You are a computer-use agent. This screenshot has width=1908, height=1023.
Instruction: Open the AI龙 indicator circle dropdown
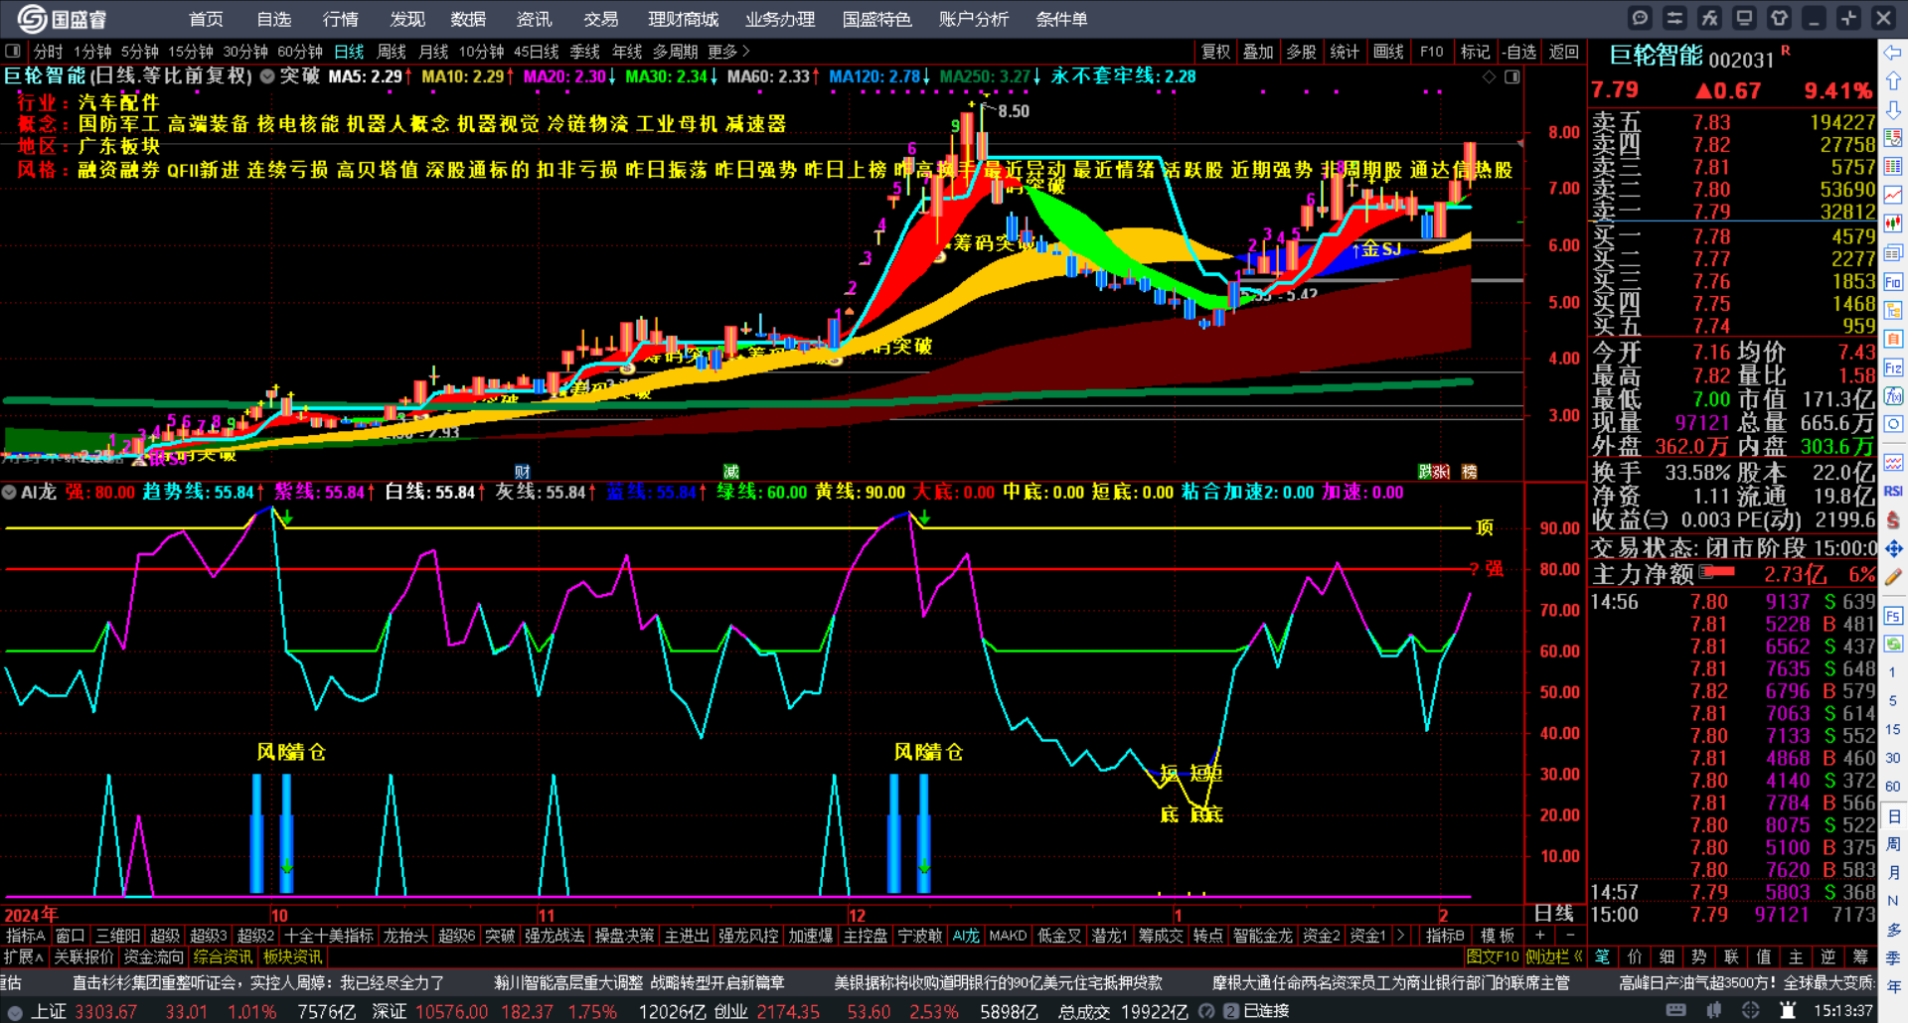click(x=9, y=493)
